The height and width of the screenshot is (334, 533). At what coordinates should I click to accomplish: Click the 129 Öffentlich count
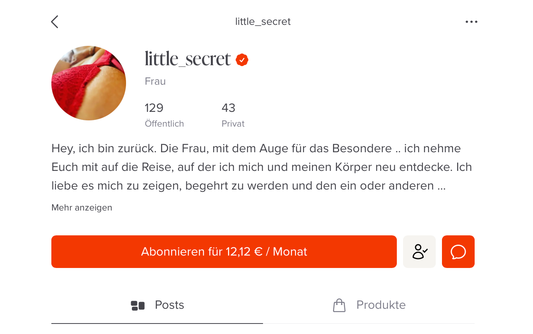point(164,115)
